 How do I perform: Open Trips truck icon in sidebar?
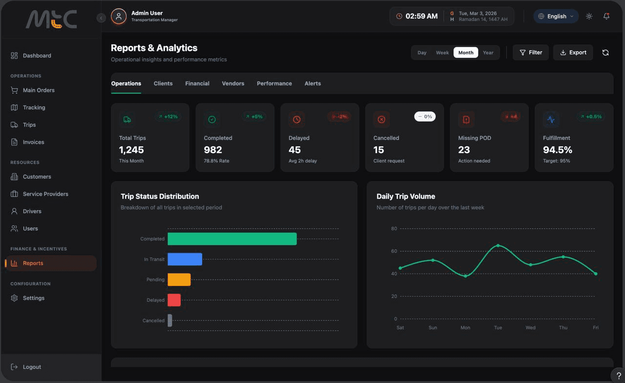(14, 125)
